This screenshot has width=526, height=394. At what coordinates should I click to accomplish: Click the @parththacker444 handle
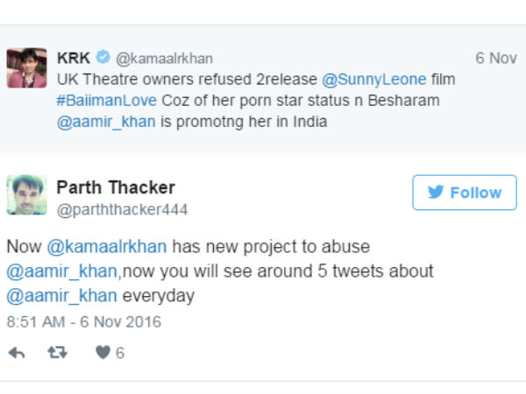(122, 210)
